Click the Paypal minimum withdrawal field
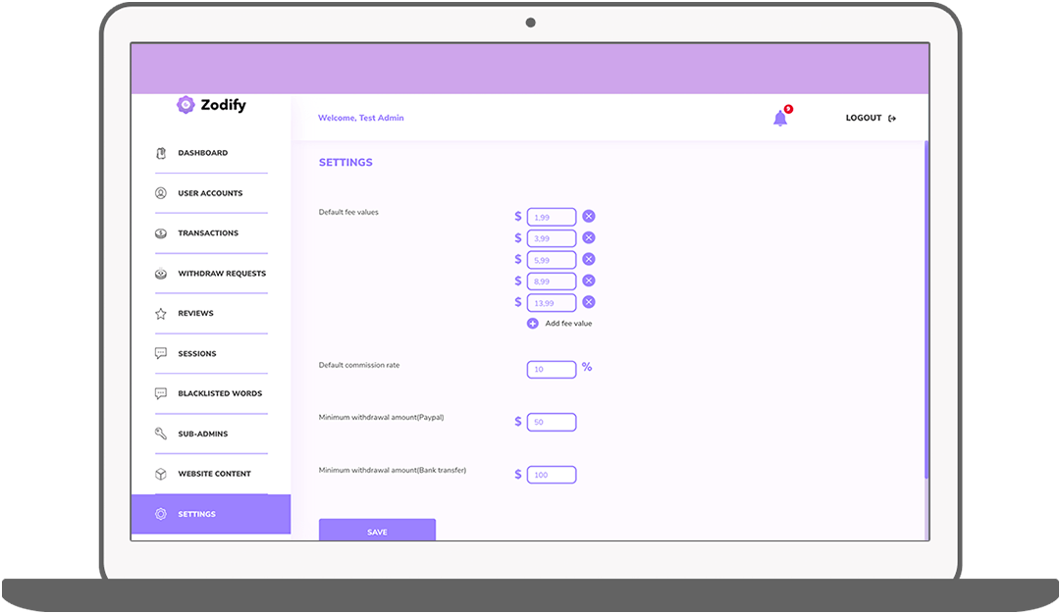This screenshot has height=614, width=1061. 552,422
